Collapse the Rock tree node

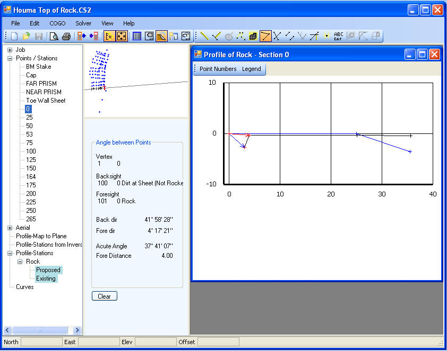[x=20, y=262]
